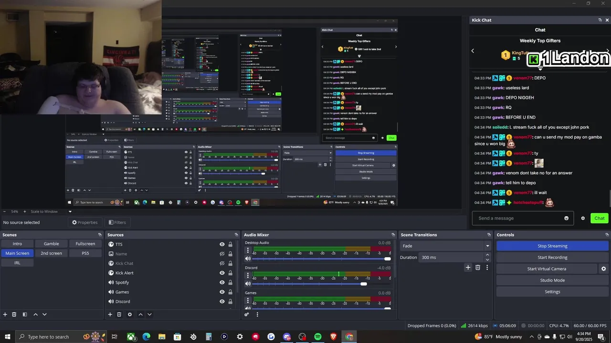Switch to the Fullscreen scene
The image size is (611, 343).
click(85, 244)
